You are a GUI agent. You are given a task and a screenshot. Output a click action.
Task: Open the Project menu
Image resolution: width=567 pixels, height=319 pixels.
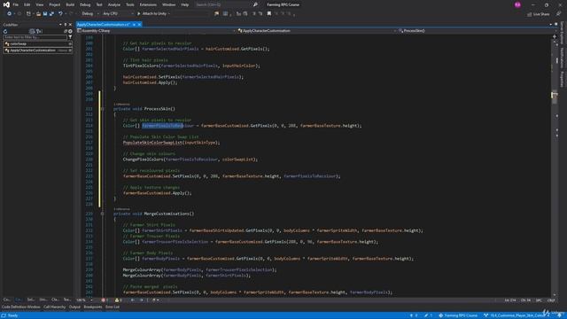point(55,4)
